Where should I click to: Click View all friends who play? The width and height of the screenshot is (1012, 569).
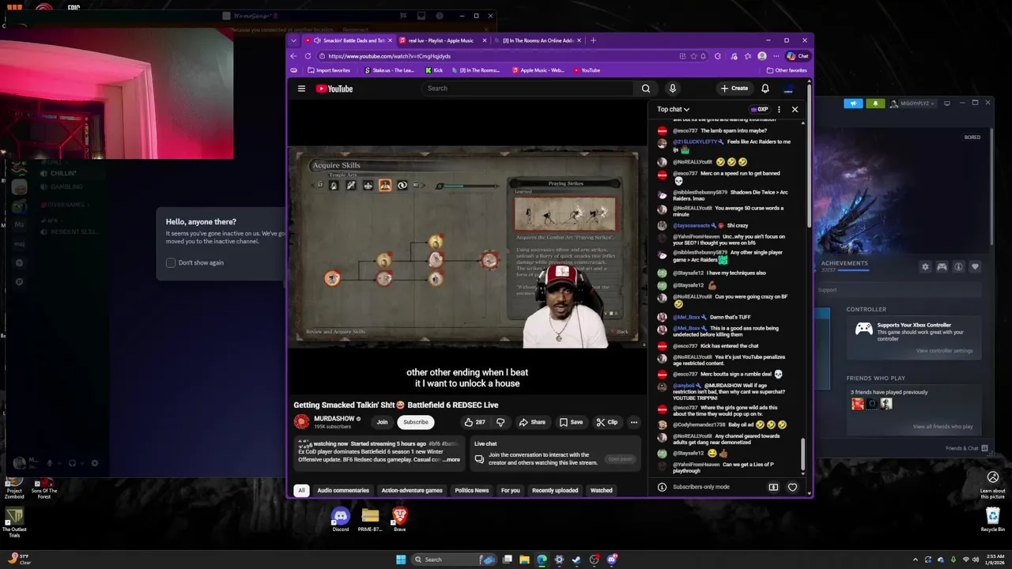point(942,427)
